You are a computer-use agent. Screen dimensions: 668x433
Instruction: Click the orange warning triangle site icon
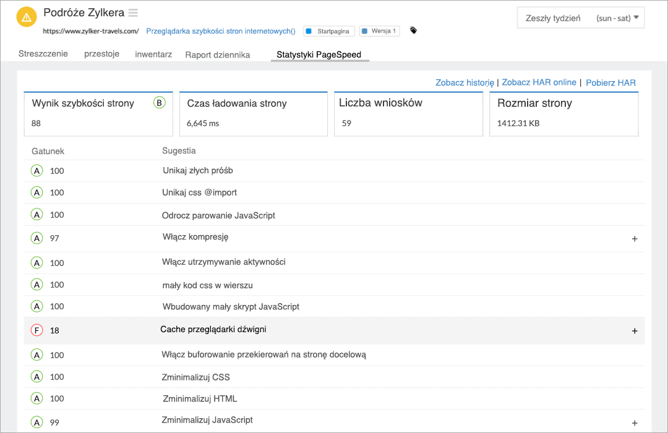26,17
